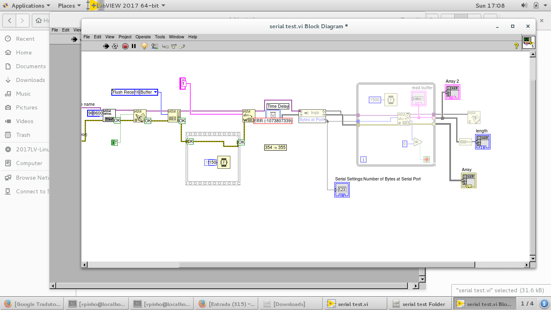
Task: Expand the Places menu
Action: [69, 6]
